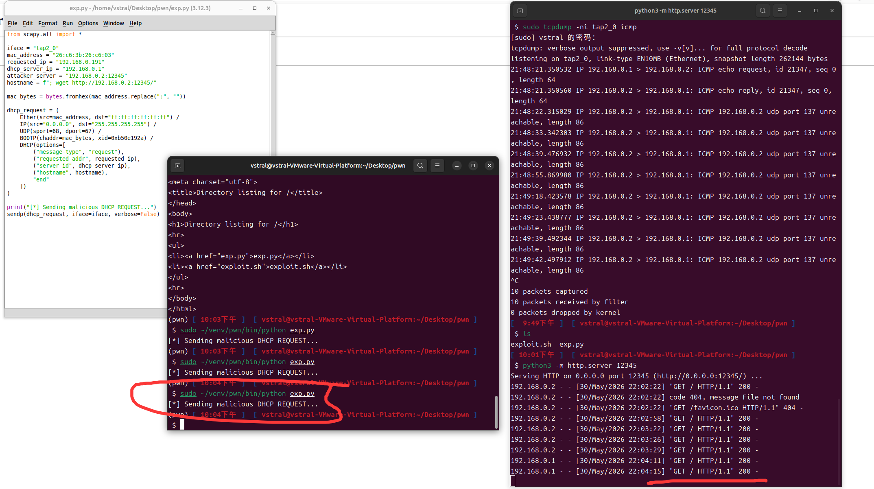Open the Options menu in IDLE editor
The image size is (874, 489).
pyautogui.click(x=88, y=23)
